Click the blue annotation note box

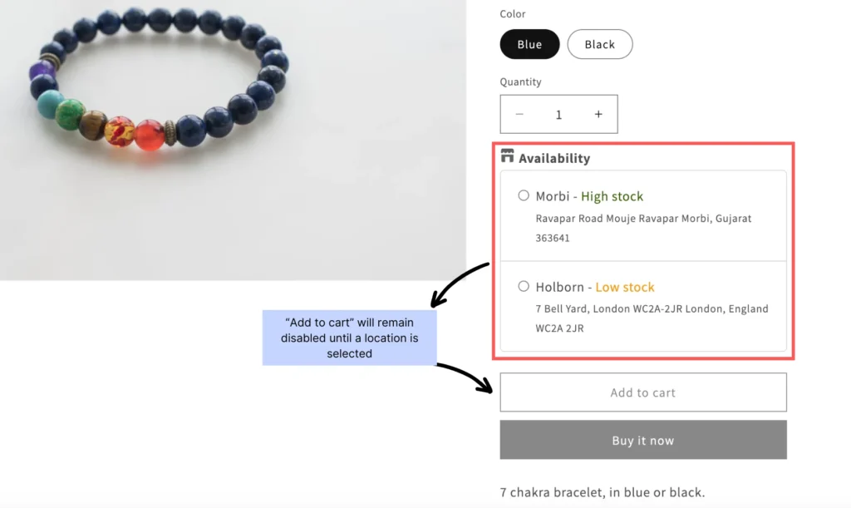[x=349, y=338]
